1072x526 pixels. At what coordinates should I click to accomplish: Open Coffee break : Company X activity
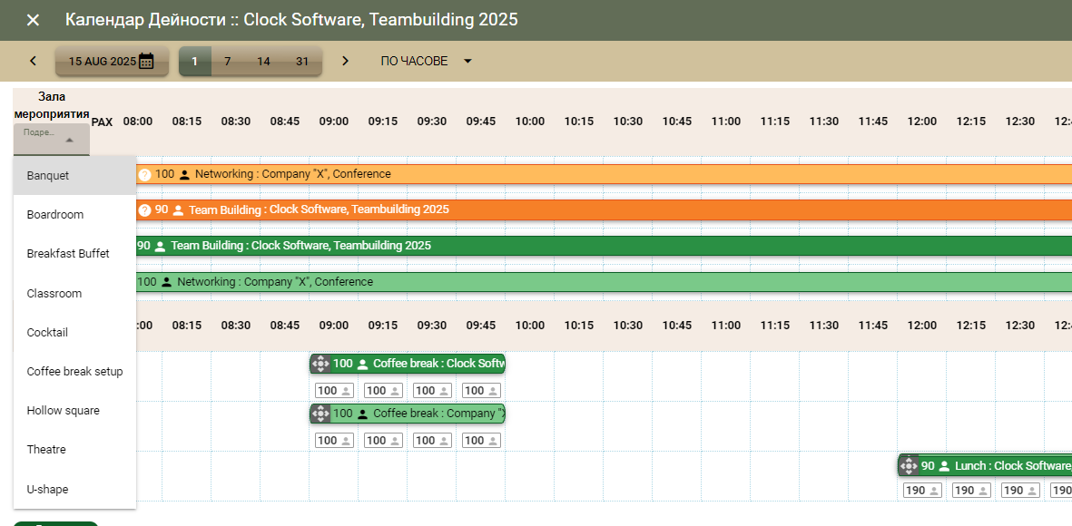click(x=408, y=414)
